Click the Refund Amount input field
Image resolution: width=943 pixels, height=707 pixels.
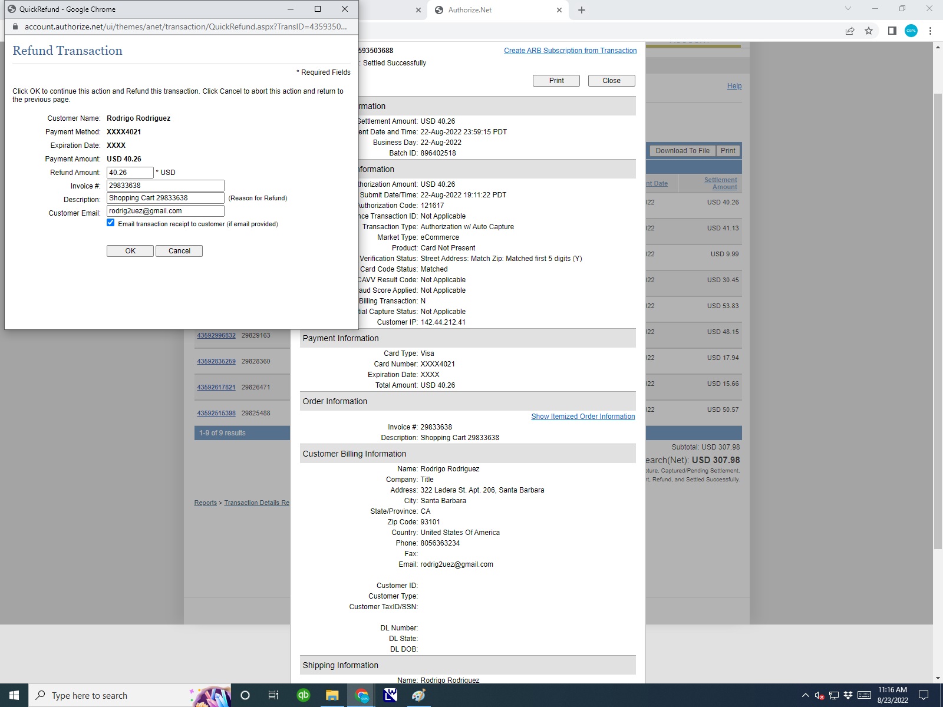130,173
